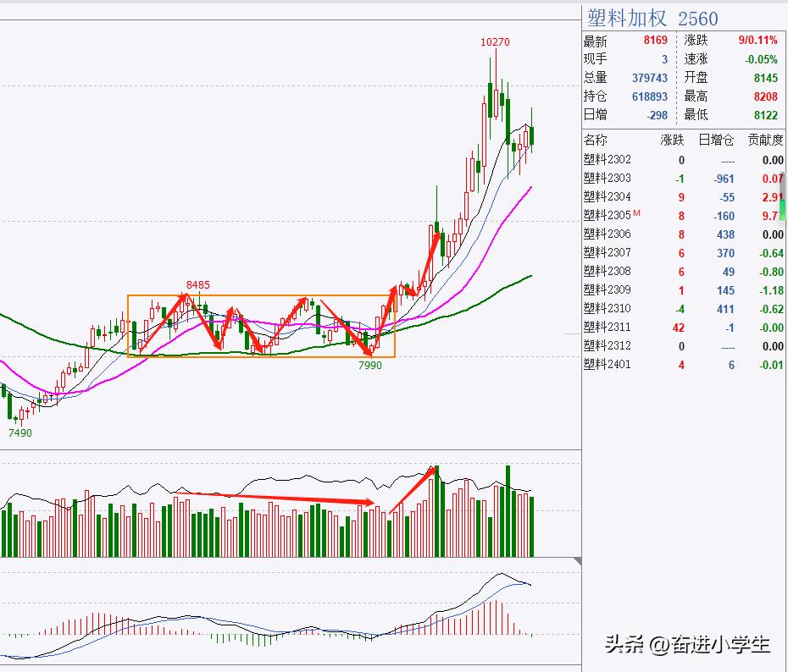Select the 塑料2307 contract row
The height and width of the screenshot is (672, 788).
pos(684,253)
